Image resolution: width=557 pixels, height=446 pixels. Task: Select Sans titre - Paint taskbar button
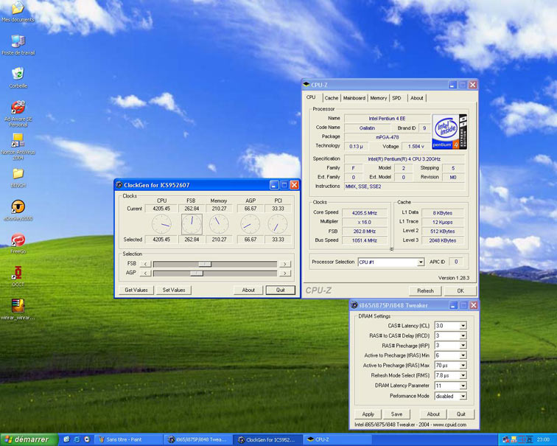coord(129,439)
